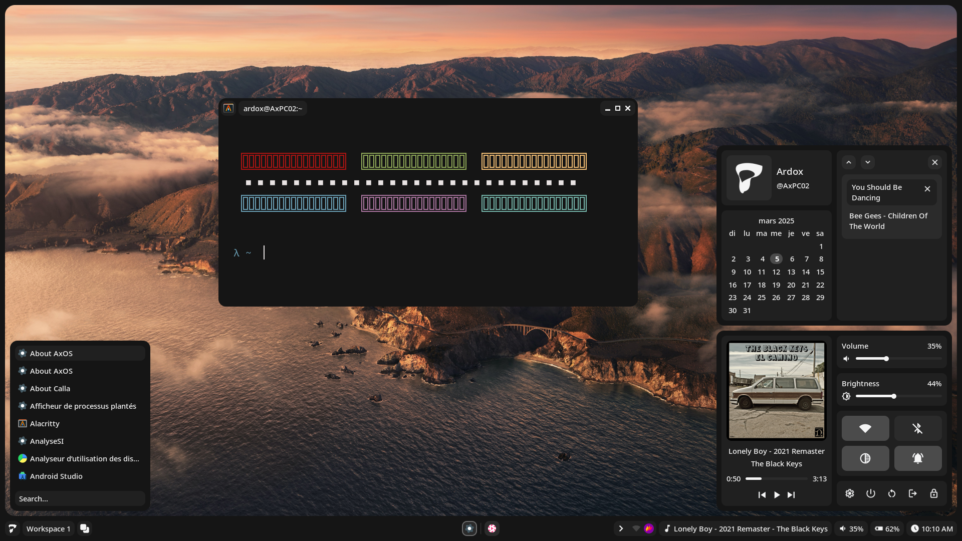Expand the taskbar tray with the chevron arrow
Viewport: 962px width, 541px height.
click(621, 528)
